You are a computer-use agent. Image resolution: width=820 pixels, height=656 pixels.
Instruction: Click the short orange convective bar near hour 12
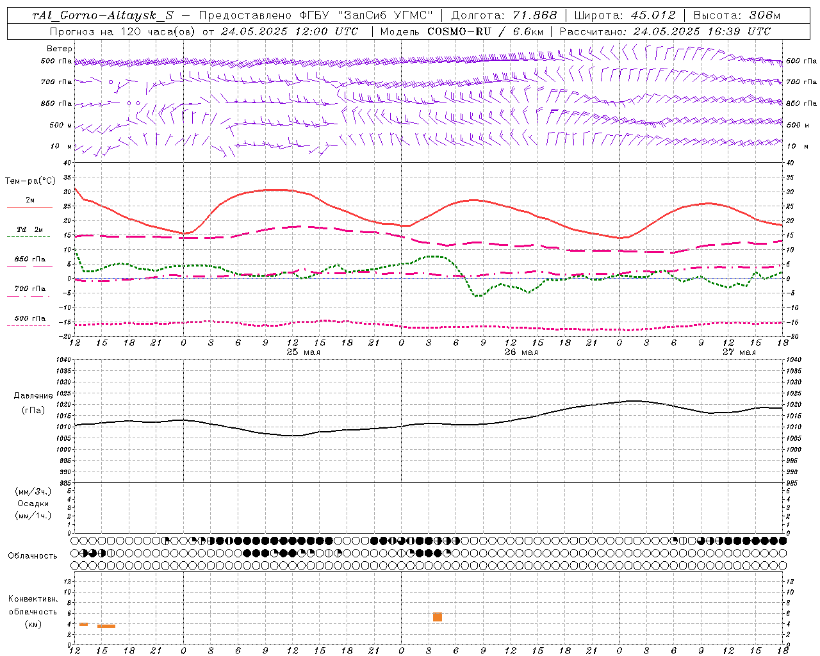point(83,624)
